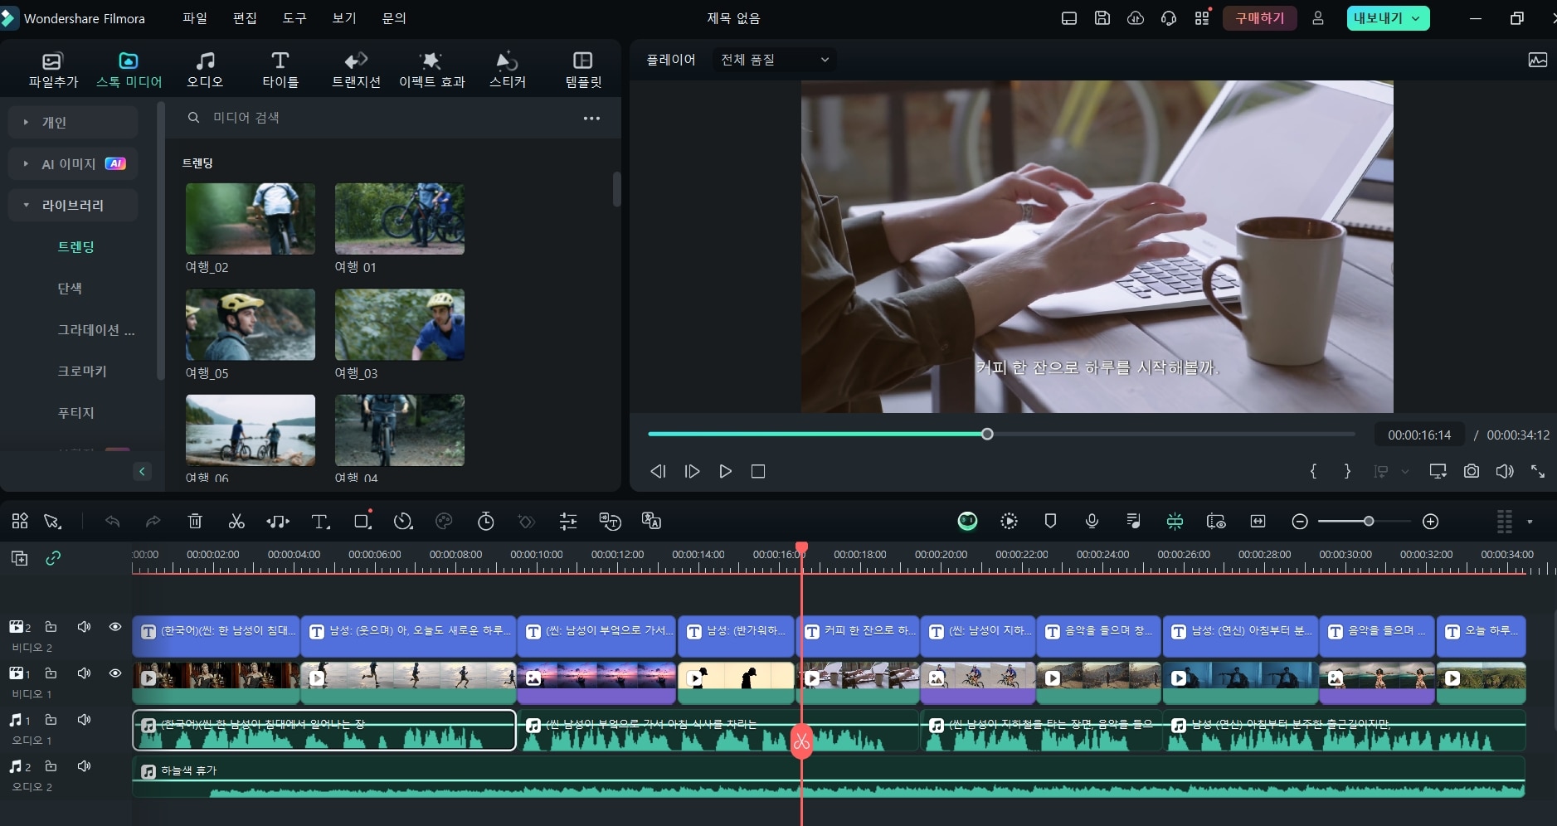Image resolution: width=1557 pixels, height=826 pixels.
Task: Open the media search more options menu
Action: point(591,118)
